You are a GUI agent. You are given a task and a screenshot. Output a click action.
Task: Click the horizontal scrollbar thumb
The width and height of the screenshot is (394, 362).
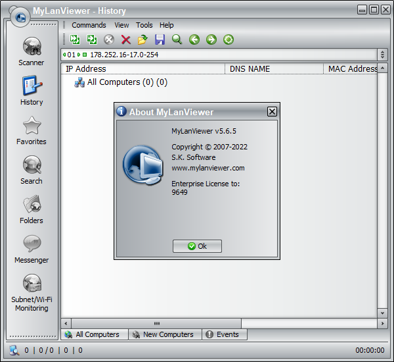[156, 323]
